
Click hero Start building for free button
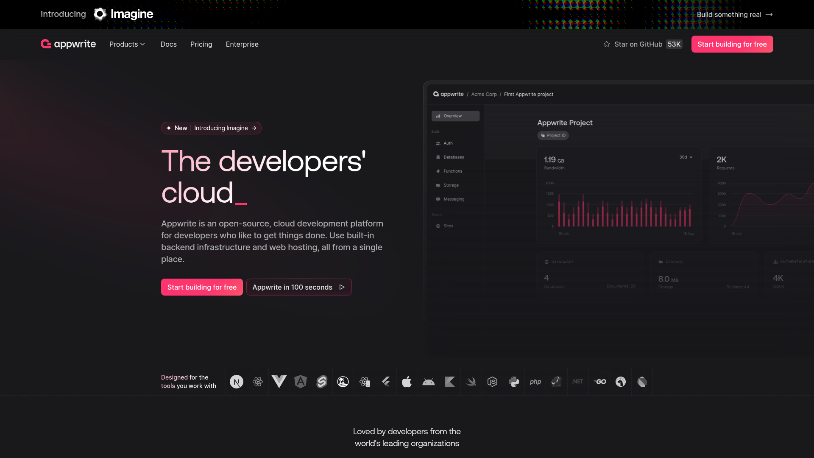[x=202, y=287]
